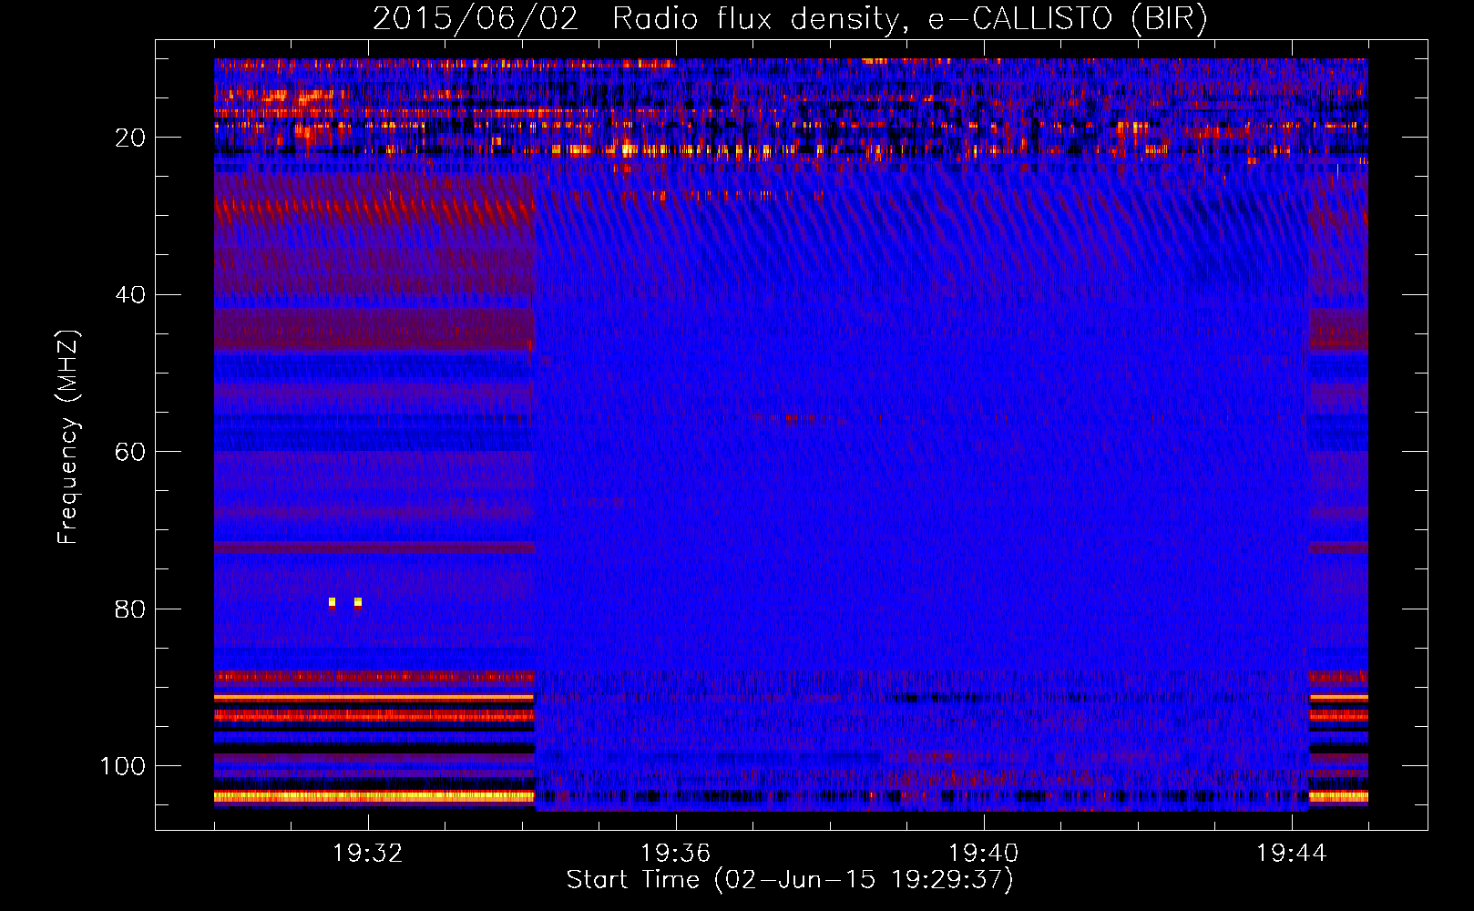Click the '80' frequency tick label
Viewport: 1474px width, 911px height.
131,609
